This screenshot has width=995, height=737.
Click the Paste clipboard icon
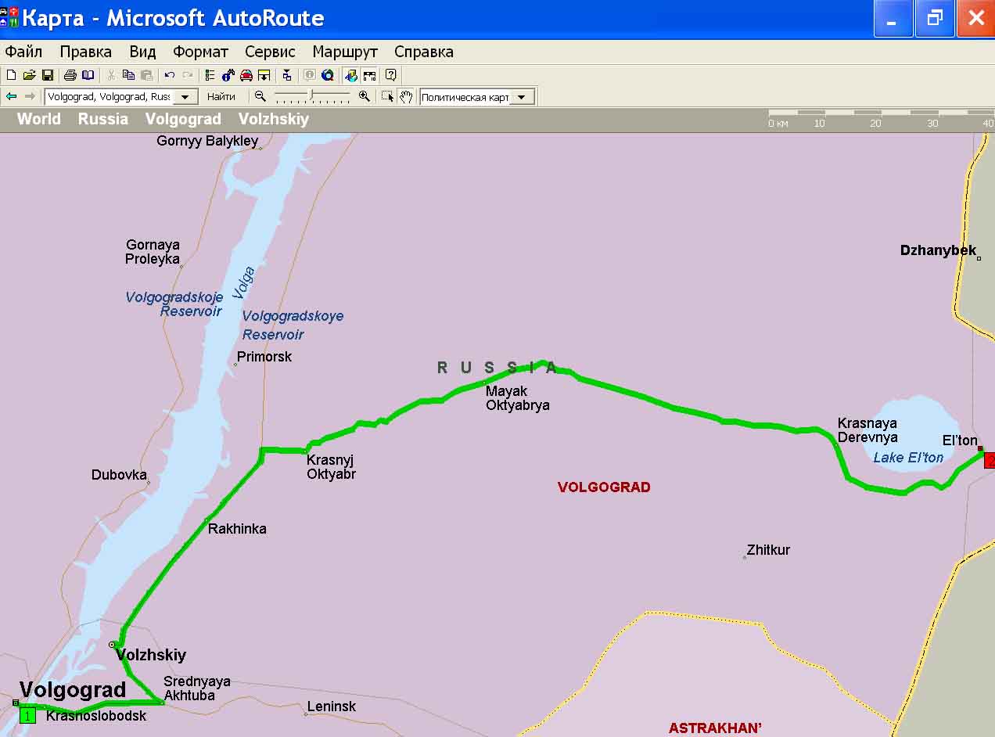[x=146, y=75]
